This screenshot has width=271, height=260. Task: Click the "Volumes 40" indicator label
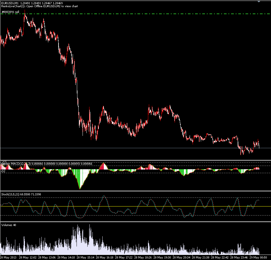coord(9,225)
